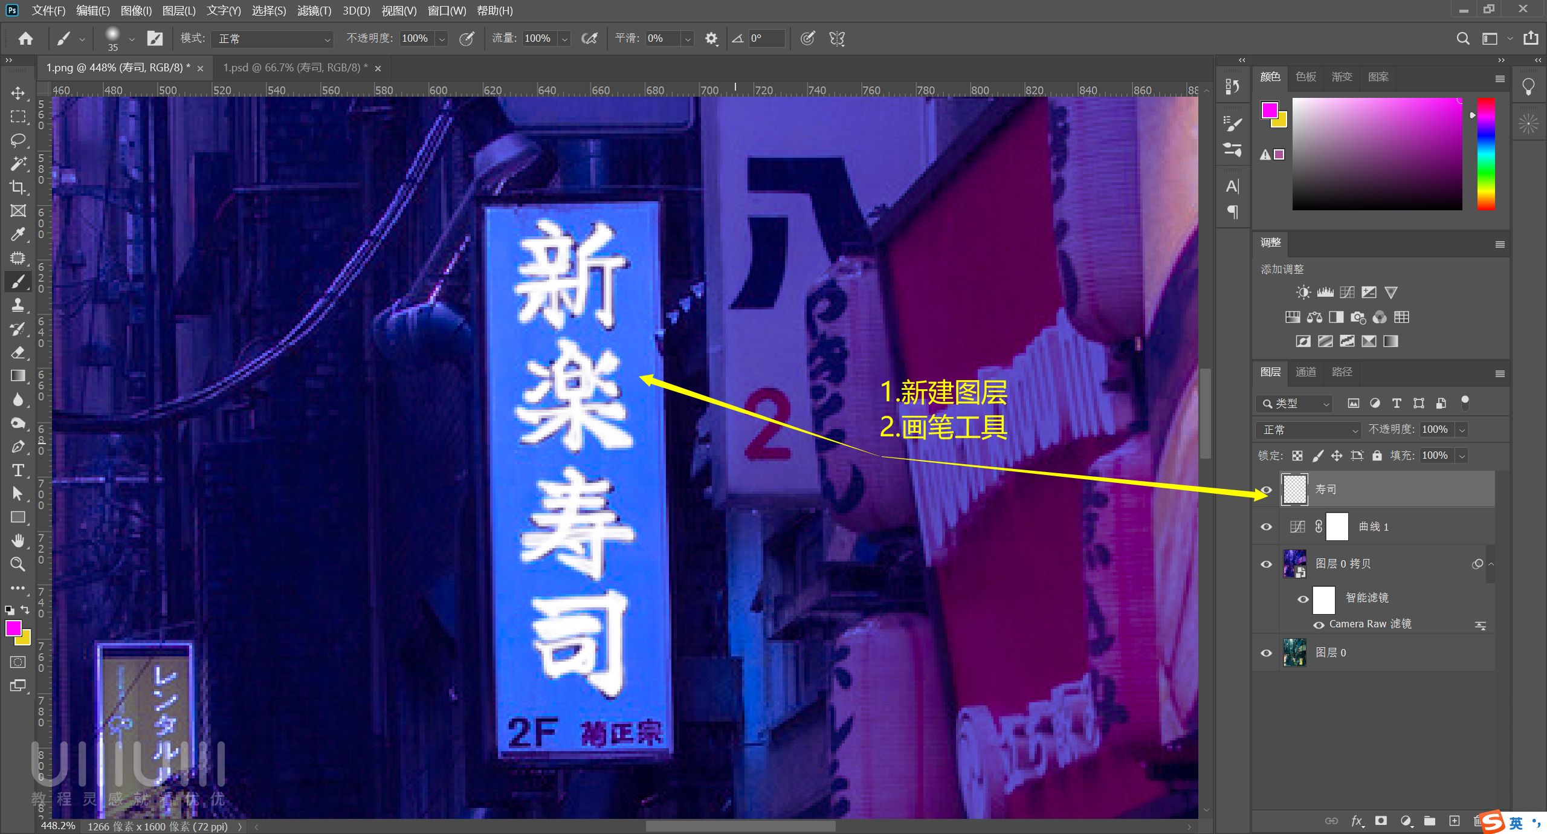1547x834 pixels.
Task: Switch to the 通道 tab
Action: (1306, 372)
